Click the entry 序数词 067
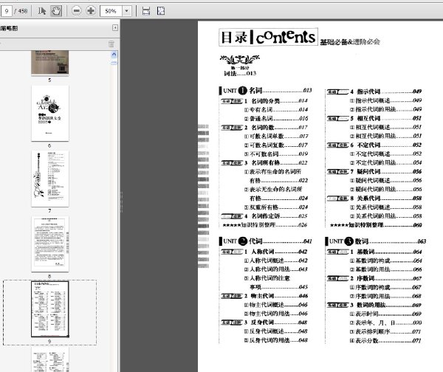Viewport: 443px width, 372px height. click(x=374, y=278)
